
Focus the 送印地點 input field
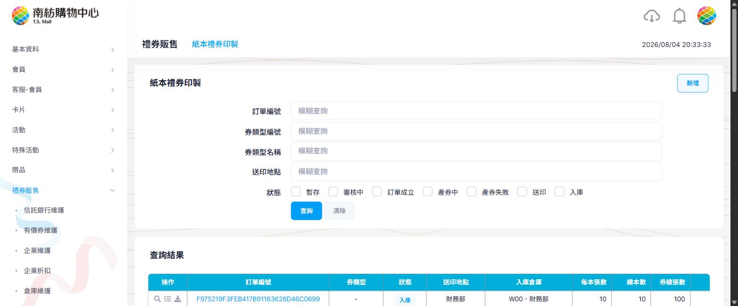476,171
